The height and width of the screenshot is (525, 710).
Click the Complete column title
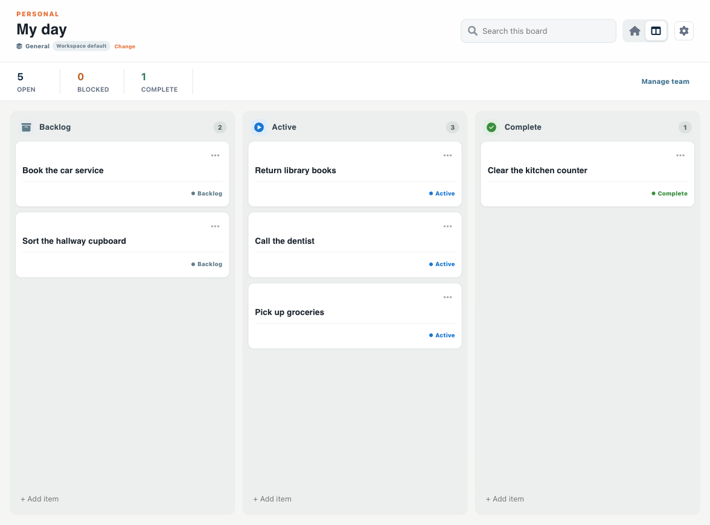[x=523, y=127]
